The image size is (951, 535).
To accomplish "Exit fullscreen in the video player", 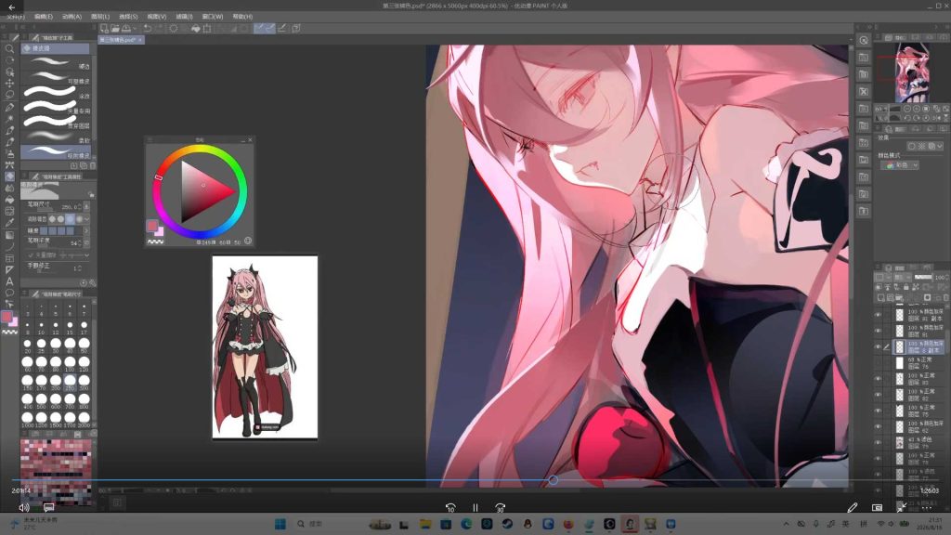I will coord(902,507).
